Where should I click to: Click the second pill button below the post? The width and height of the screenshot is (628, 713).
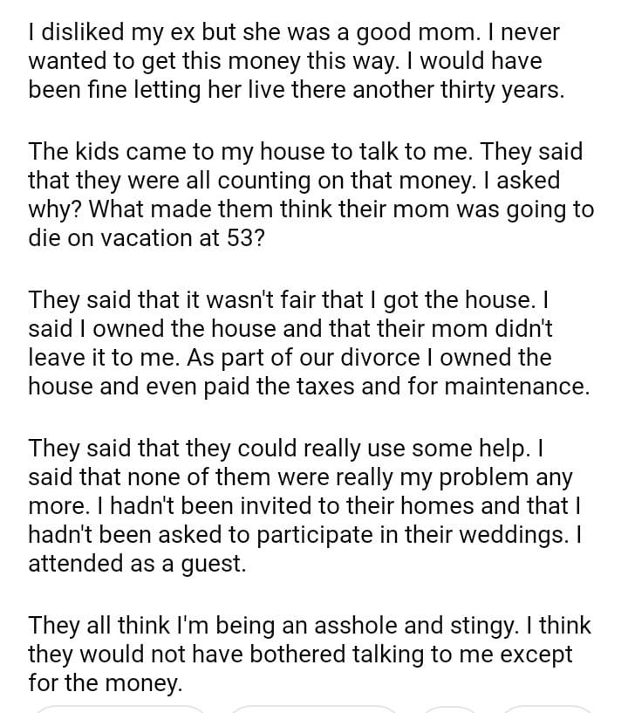[x=313, y=709]
